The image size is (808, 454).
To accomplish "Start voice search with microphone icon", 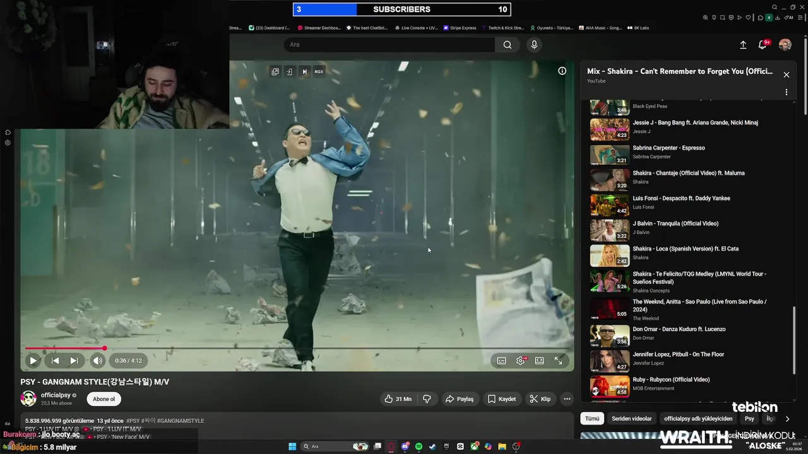I will (534, 45).
